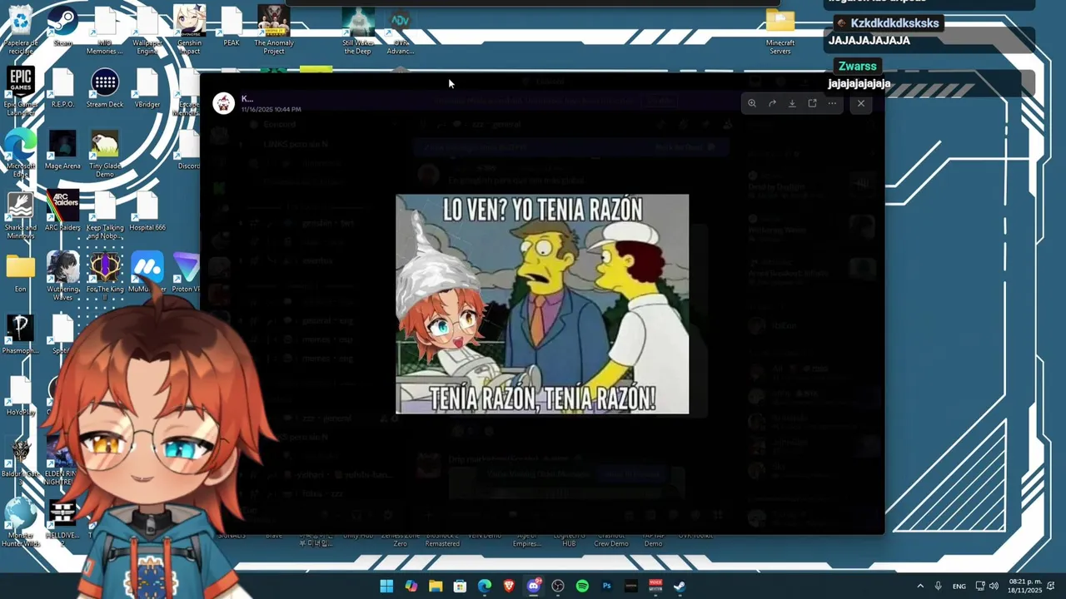Click the poster's avatar in image viewer
Viewport: 1066px width, 599px height.
tap(223, 103)
